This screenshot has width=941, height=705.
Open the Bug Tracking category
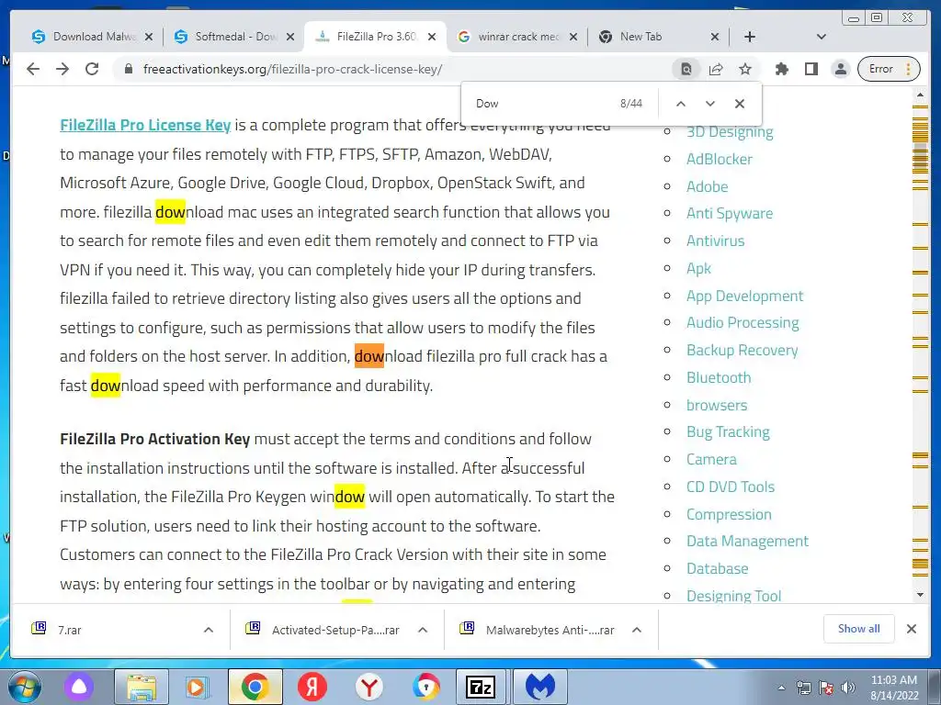(x=728, y=432)
